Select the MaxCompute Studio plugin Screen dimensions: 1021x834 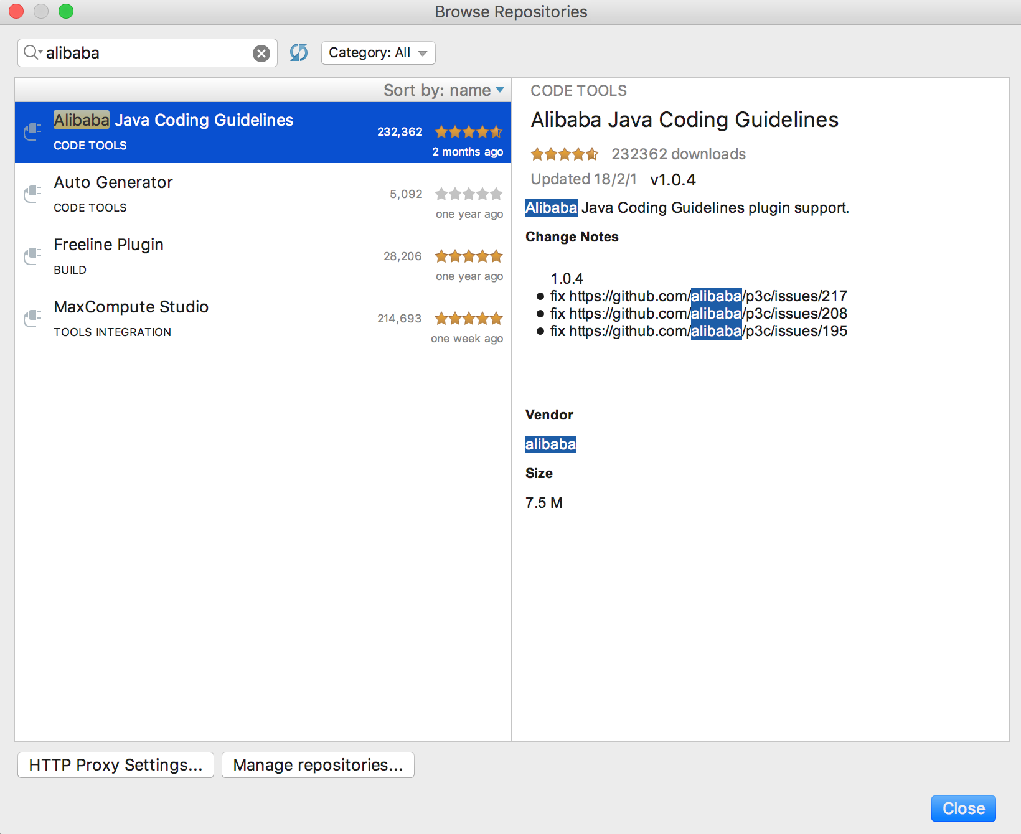click(x=263, y=319)
